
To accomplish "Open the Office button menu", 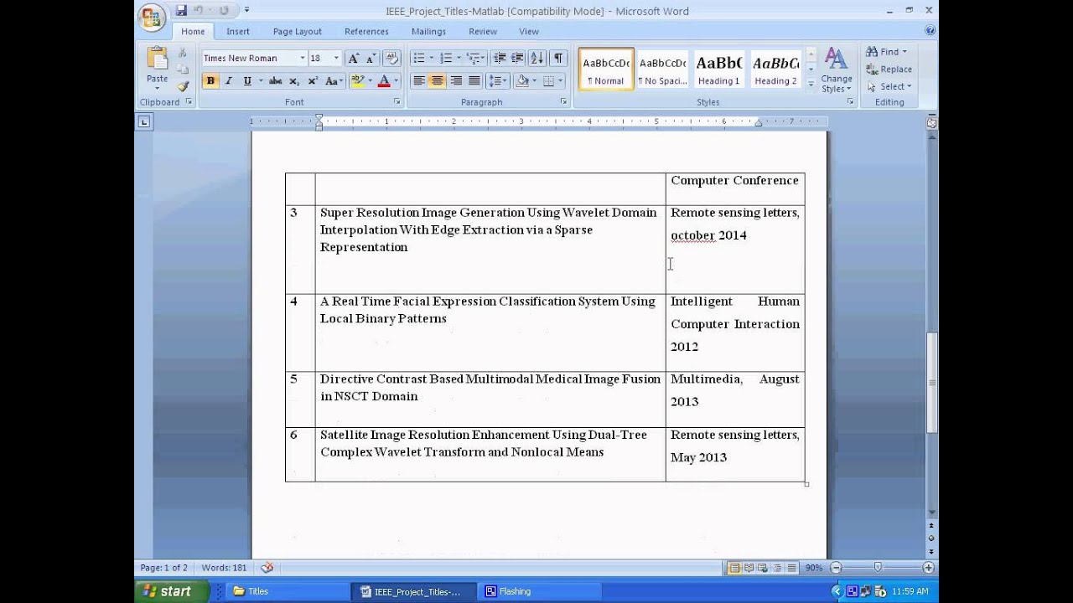I will tap(152, 17).
